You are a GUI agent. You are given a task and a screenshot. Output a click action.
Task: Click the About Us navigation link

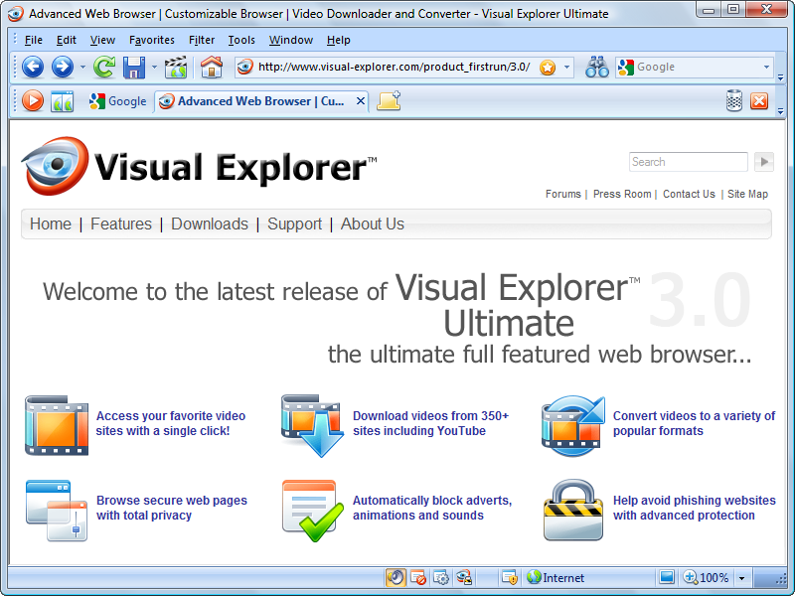click(x=372, y=223)
